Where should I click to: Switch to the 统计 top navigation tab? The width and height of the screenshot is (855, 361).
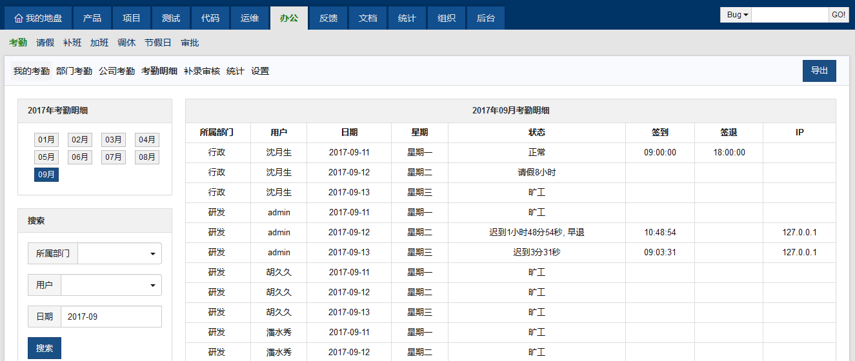(407, 18)
